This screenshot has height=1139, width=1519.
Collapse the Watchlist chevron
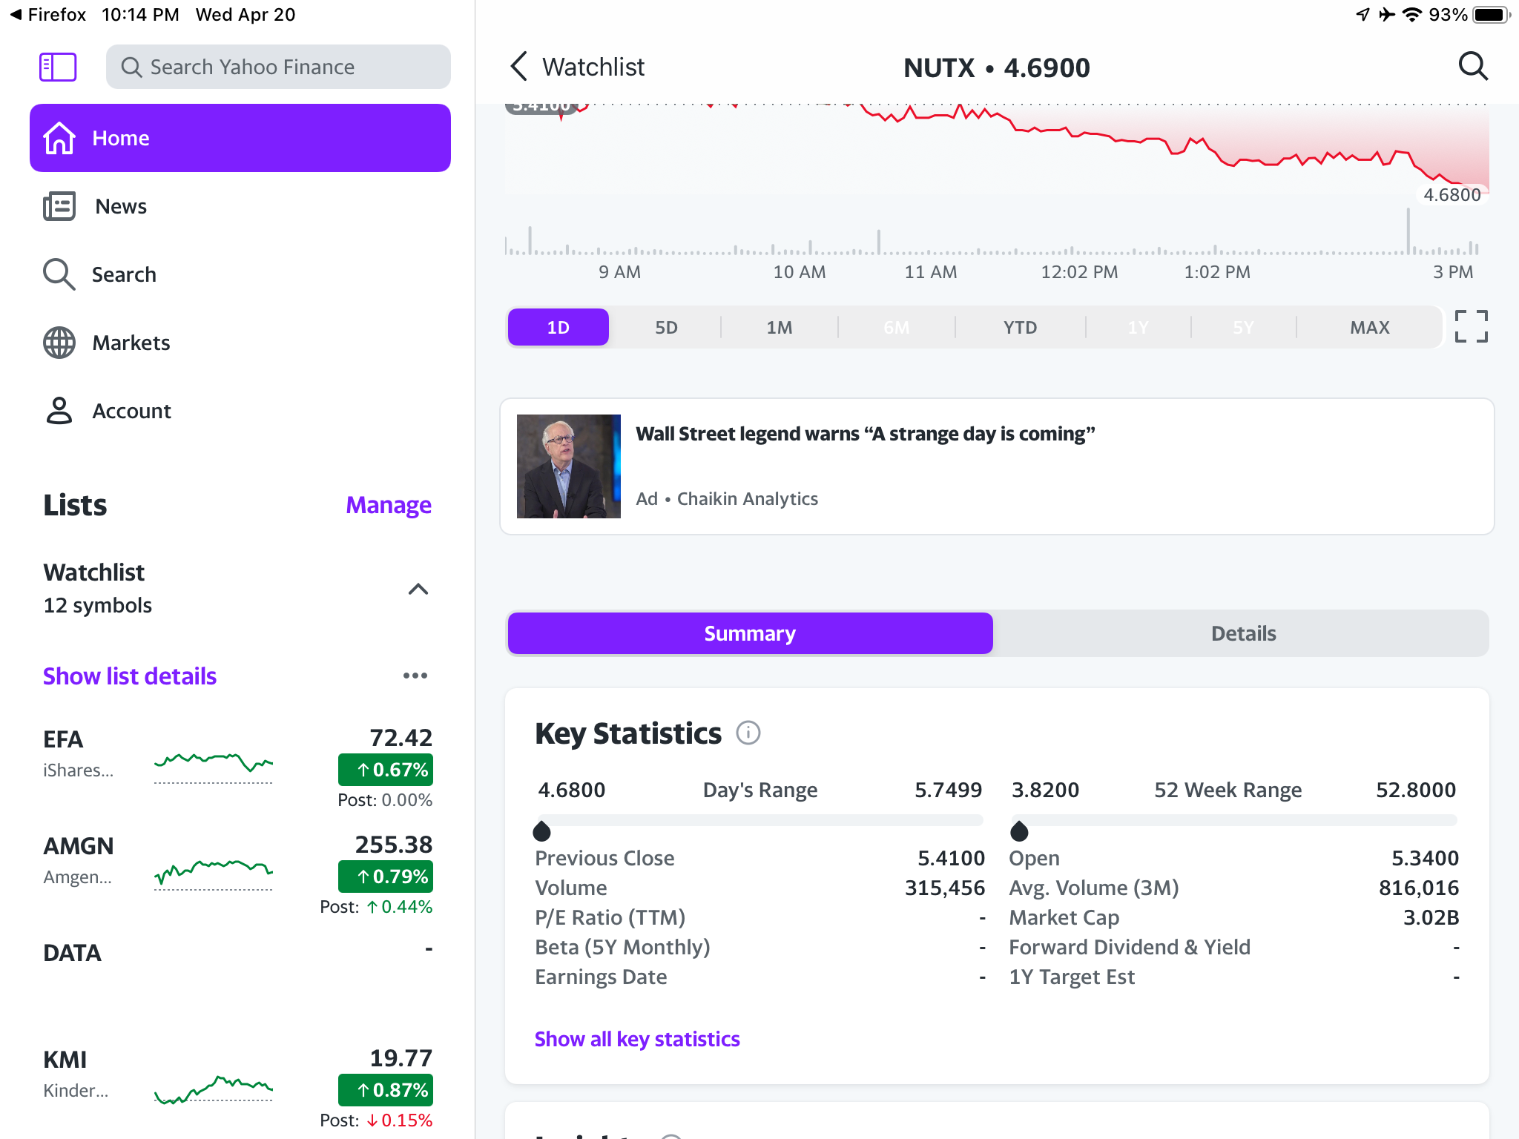[x=418, y=589]
